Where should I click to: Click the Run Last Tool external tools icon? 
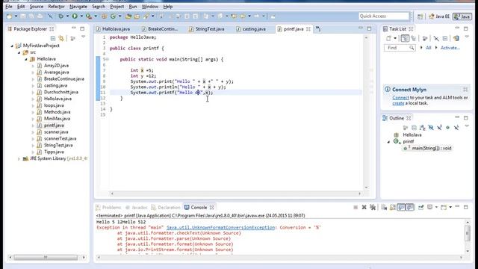tap(89, 16)
